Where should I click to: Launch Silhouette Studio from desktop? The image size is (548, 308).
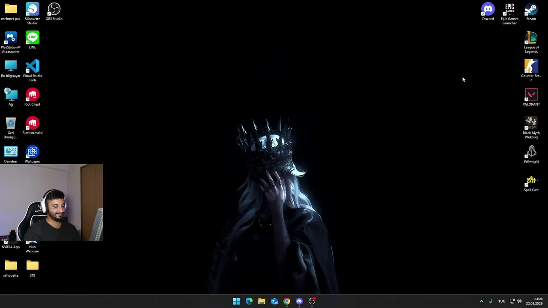32,13
